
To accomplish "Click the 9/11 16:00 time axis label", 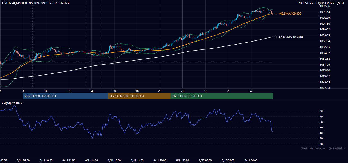I will (114, 161).
